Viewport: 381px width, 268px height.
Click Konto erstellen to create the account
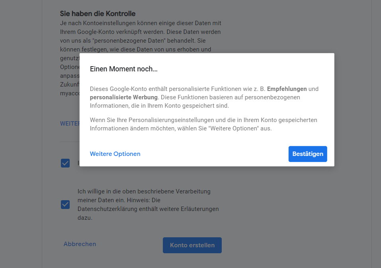tap(192, 245)
